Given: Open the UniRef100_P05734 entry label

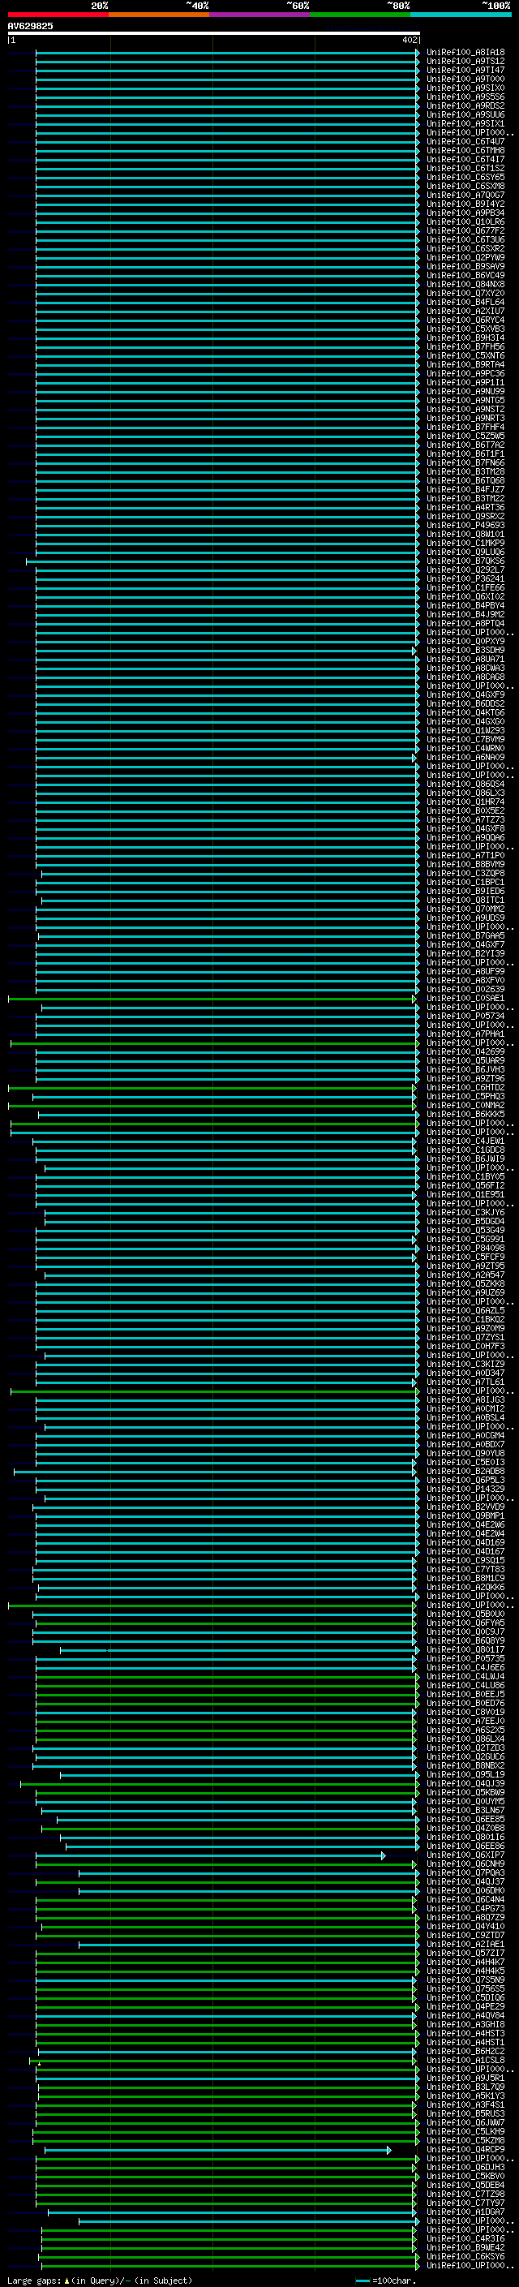Looking at the screenshot, I should (x=465, y=1017).
